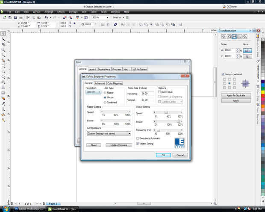Enable the Frequency Automatic checkbox
The width and height of the screenshot is (265, 212).
coord(138,138)
